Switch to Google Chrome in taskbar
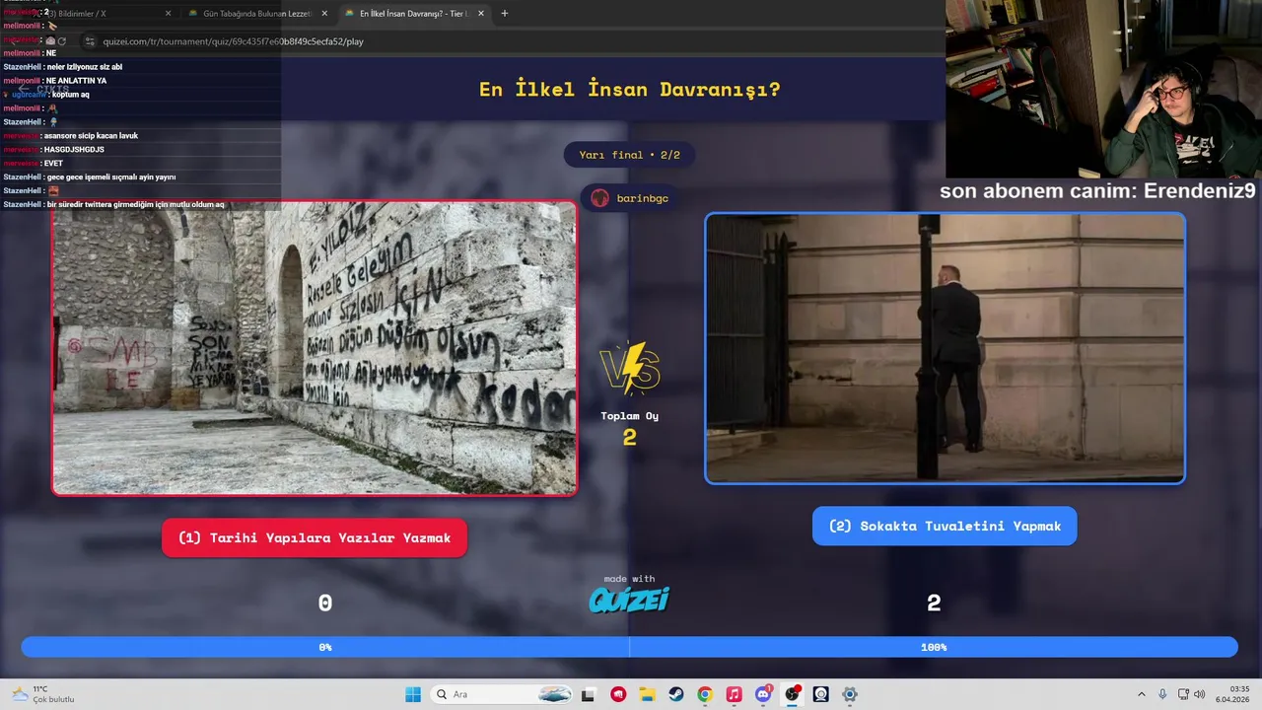The image size is (1262, 710). click(x=704, y=694)
